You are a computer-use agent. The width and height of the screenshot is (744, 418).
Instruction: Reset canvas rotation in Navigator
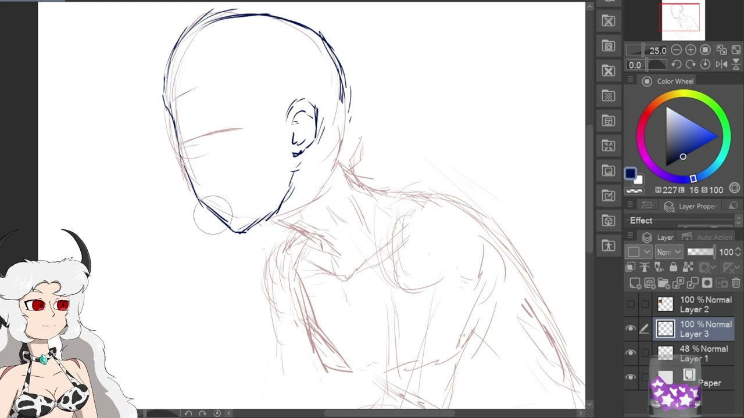click(x=705, y=64)
